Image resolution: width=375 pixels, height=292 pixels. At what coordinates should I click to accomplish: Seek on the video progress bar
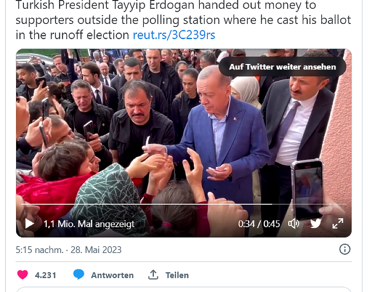point(184,204)
